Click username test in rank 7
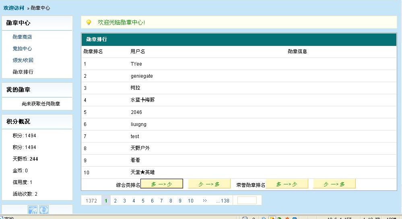402x219 pixels. pos(134,136)
